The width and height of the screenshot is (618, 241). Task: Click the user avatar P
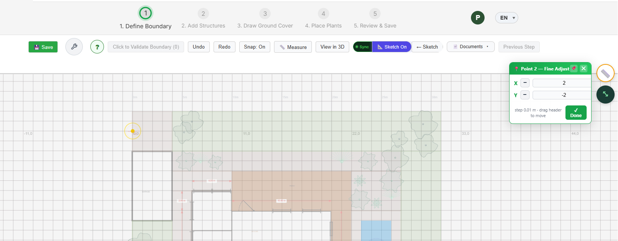pos(478,18)
